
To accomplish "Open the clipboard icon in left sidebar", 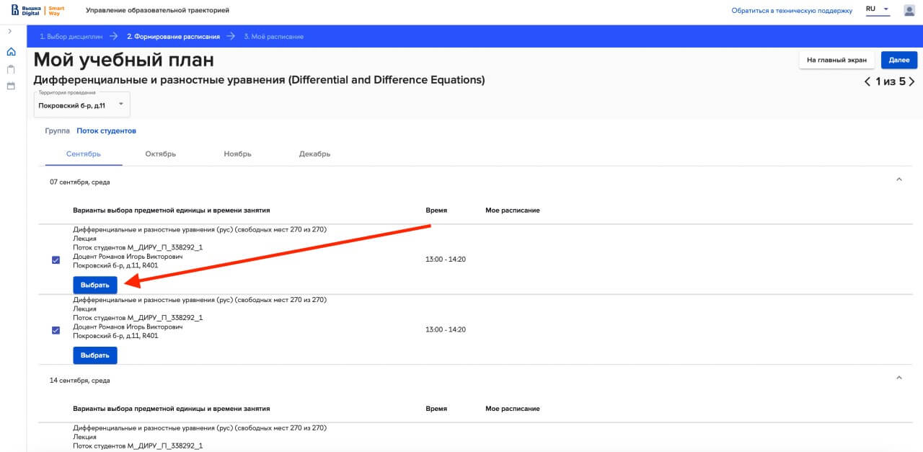I will pyautogui.click(x=11, y=69).
